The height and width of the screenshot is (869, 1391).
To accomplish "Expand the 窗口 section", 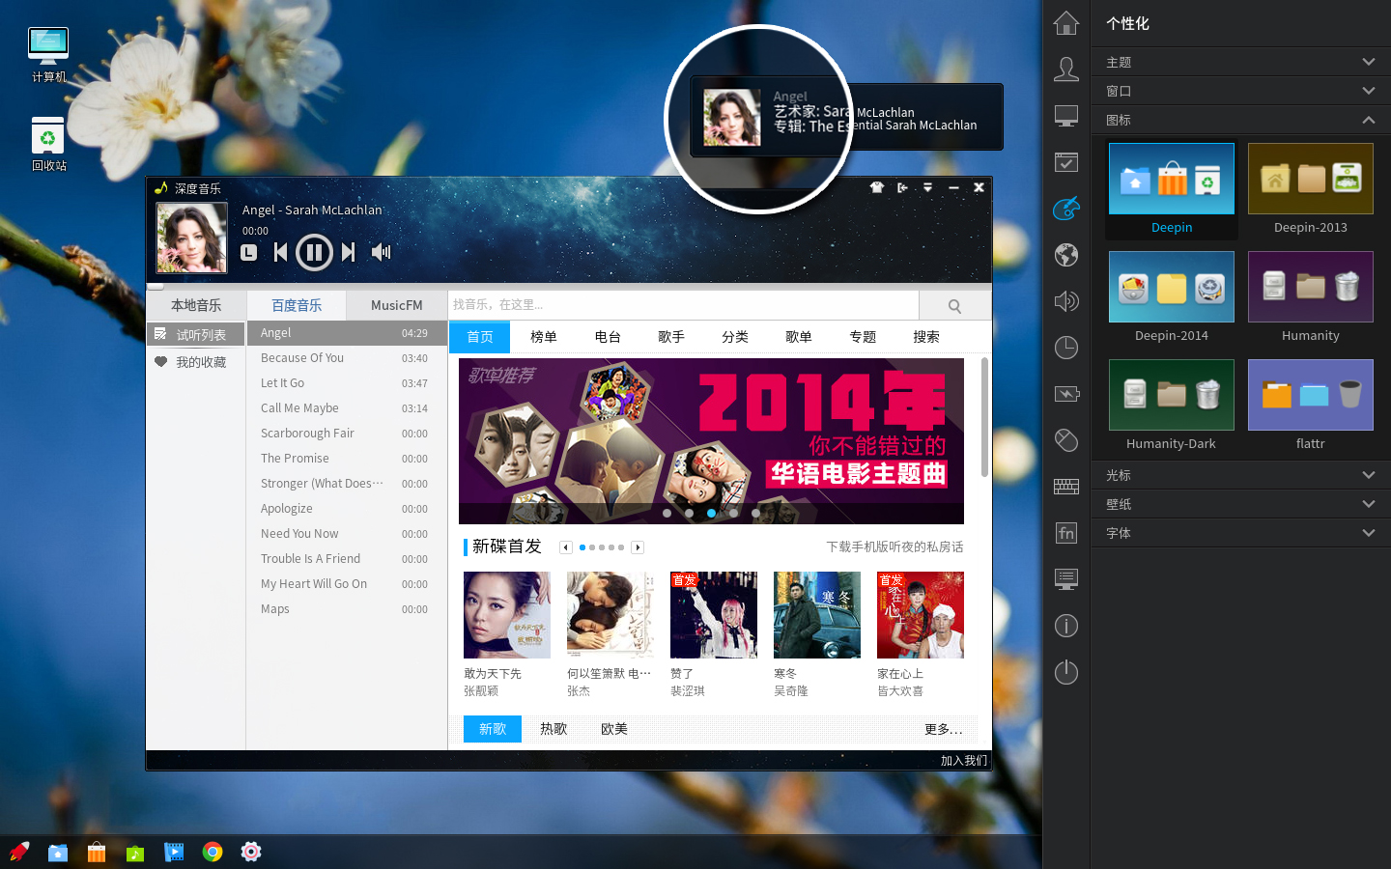I will click(1241, 91).
